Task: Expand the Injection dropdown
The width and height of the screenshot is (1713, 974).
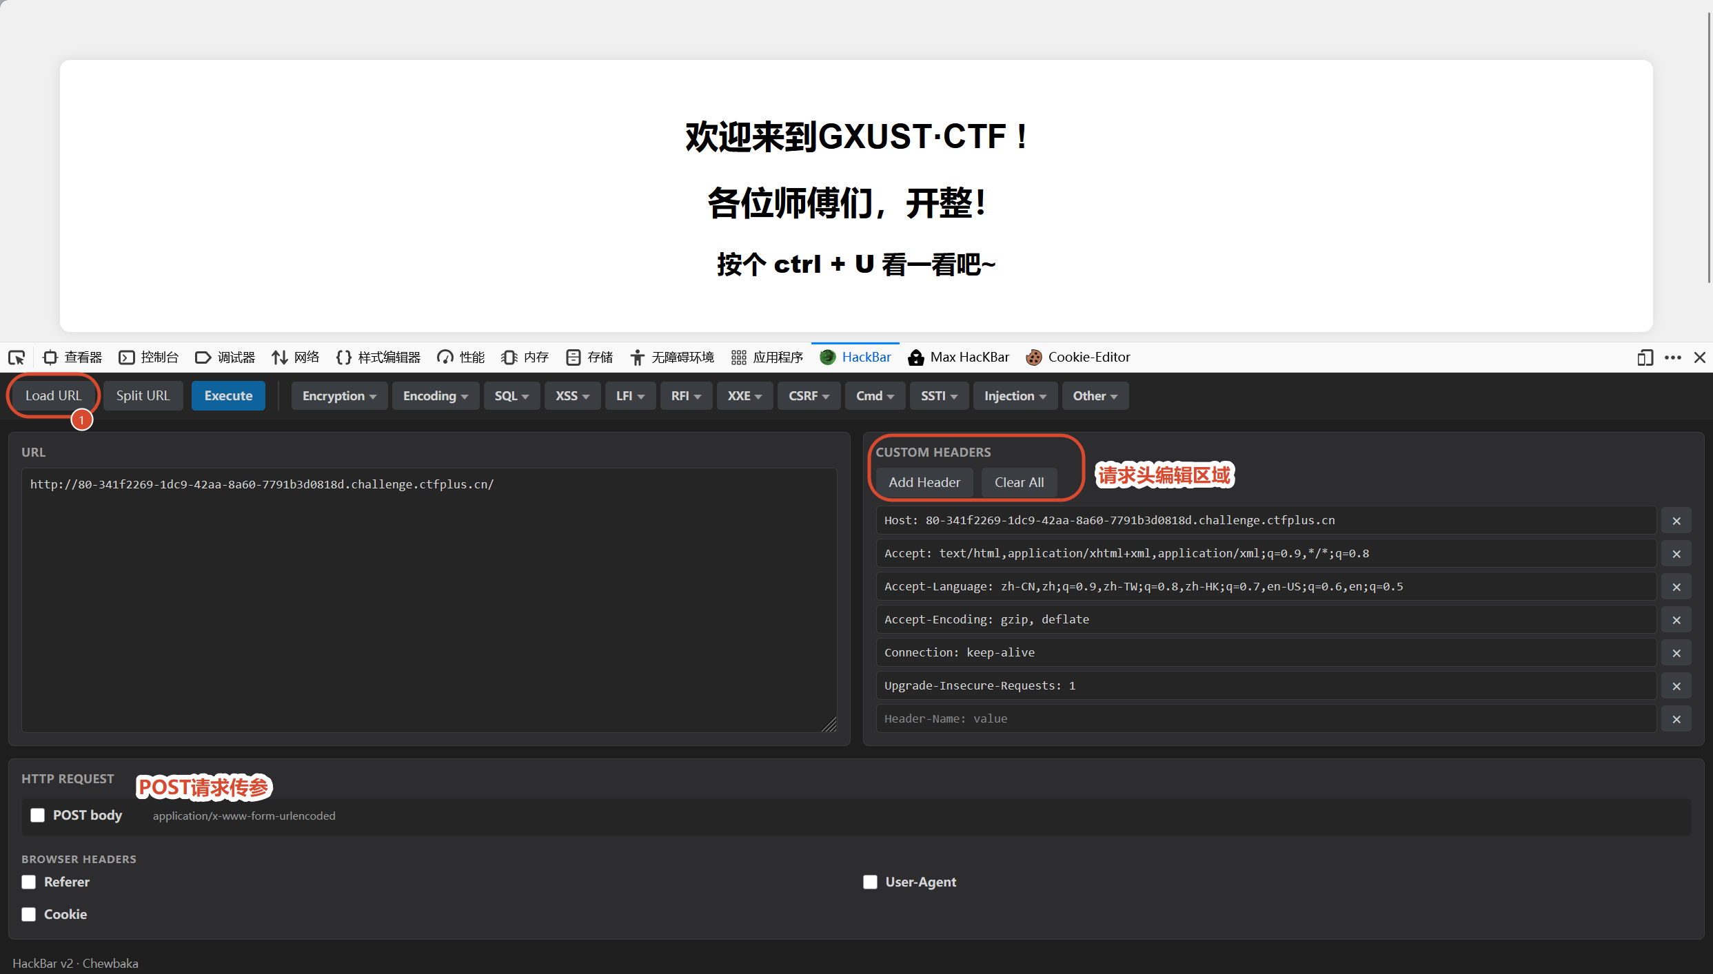Action: [x=1015, y=396]
